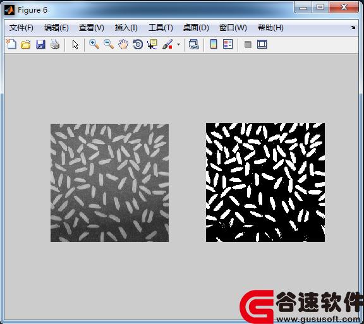Screen dimensions: 364x324
Task: Insert a legend via the toolbar icon
Action: pyautogui.click(x=227, y=44)
